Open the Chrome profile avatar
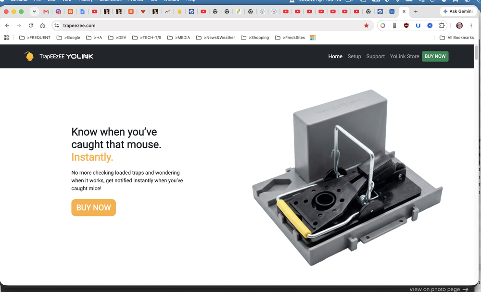This screenshot has height=292, width=481. 459,25
